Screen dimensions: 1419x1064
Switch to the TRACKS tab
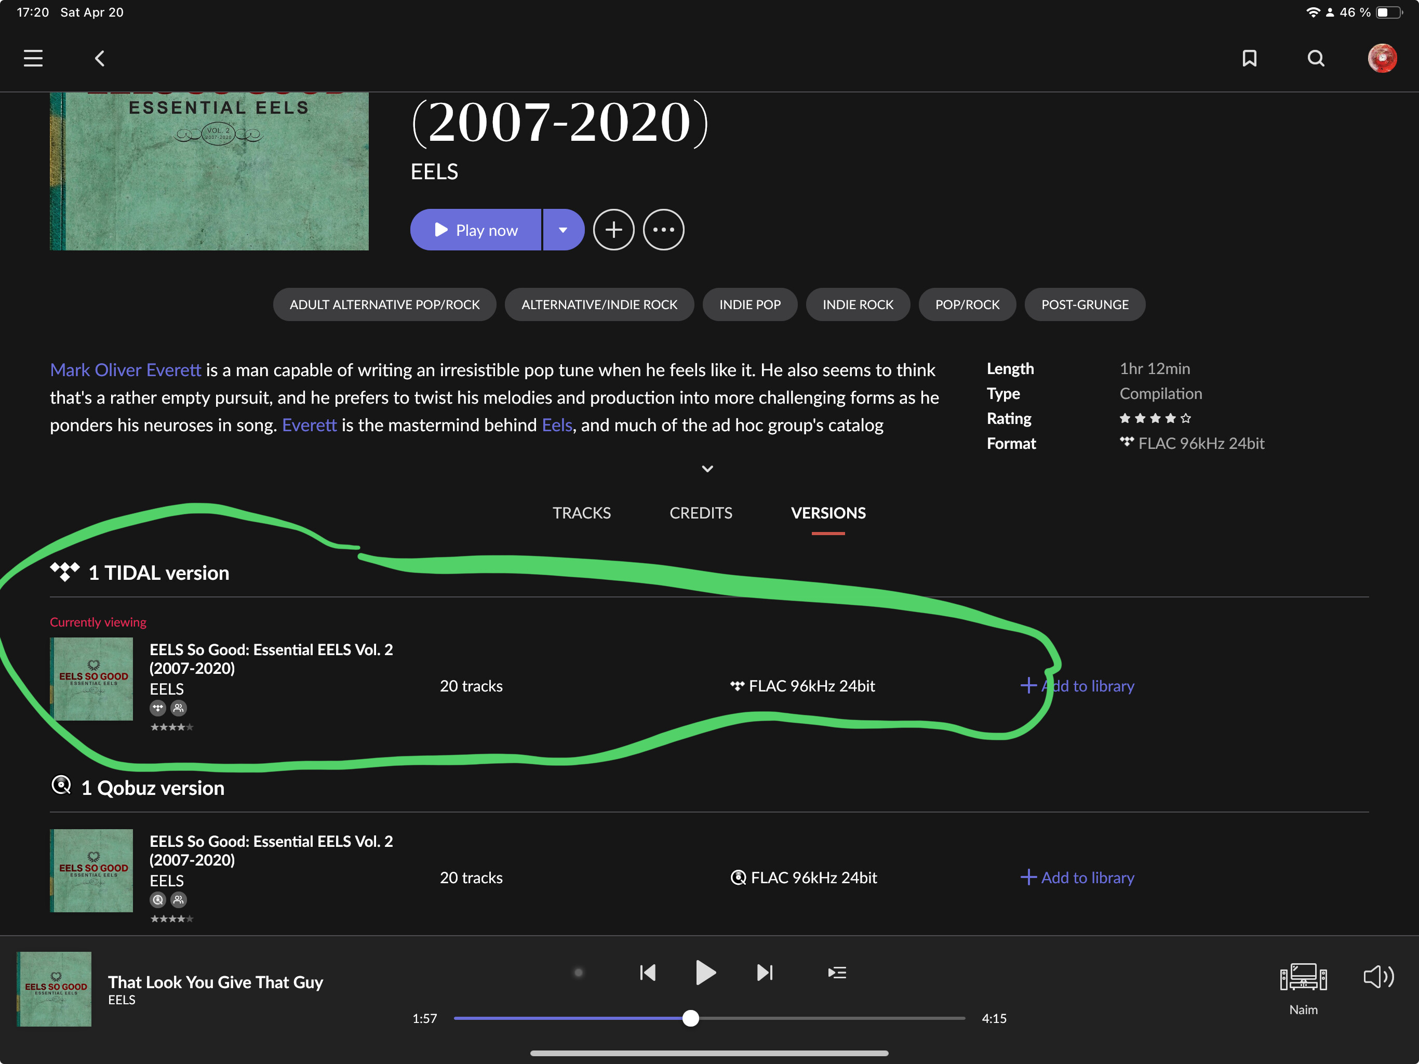pyautogui.click(x=581, y=513)
